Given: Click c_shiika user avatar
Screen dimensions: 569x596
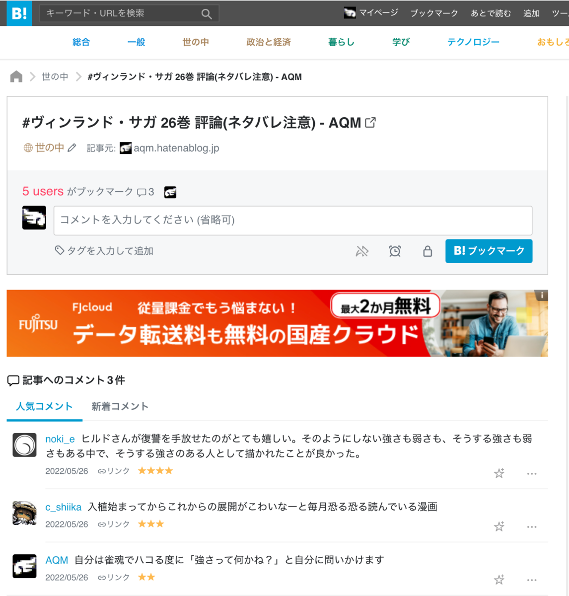Looking at the screenshot, I should 24,513.
